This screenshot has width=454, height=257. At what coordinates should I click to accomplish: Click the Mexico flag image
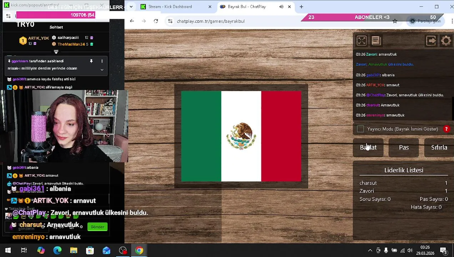coord(241,136)
